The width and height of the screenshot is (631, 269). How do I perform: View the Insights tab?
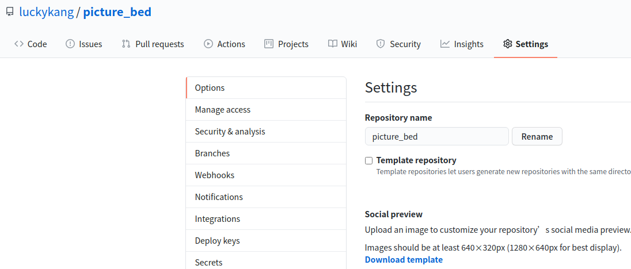click(x=462, y=44)
